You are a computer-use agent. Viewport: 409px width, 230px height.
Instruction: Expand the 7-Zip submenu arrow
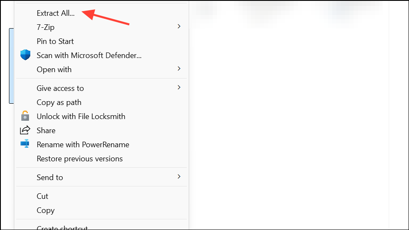[x=179, y=26]
